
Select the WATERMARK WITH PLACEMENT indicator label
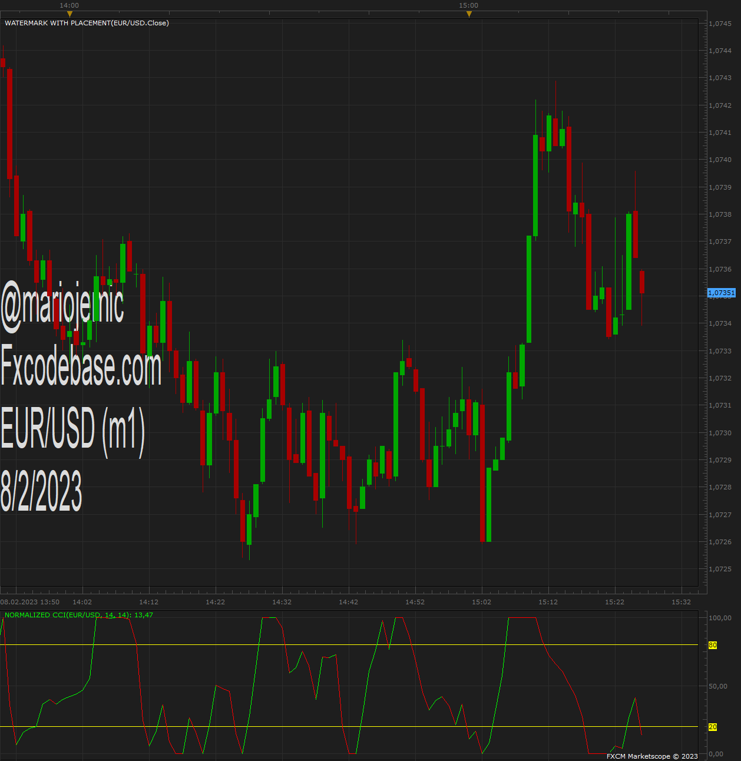pos(87,23)
